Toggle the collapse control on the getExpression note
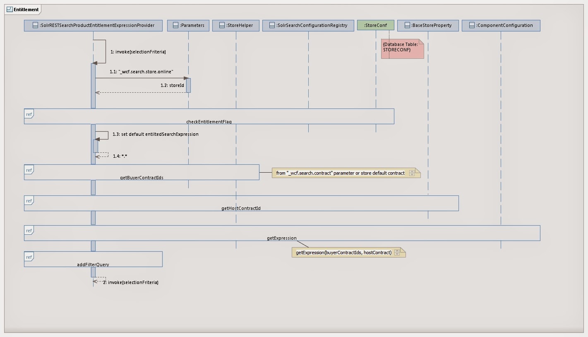This screenshot has height=337, width=588. (398, 253)
